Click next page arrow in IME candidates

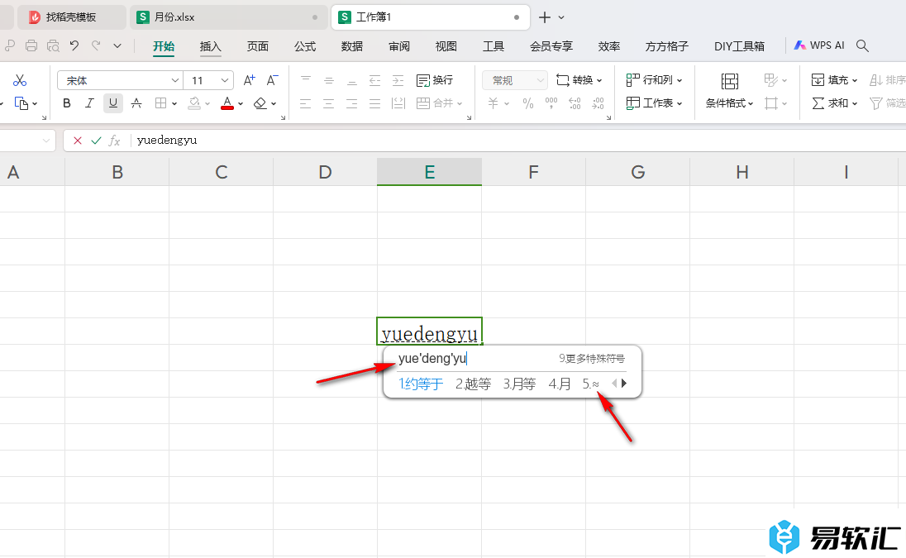pos(624,383)
